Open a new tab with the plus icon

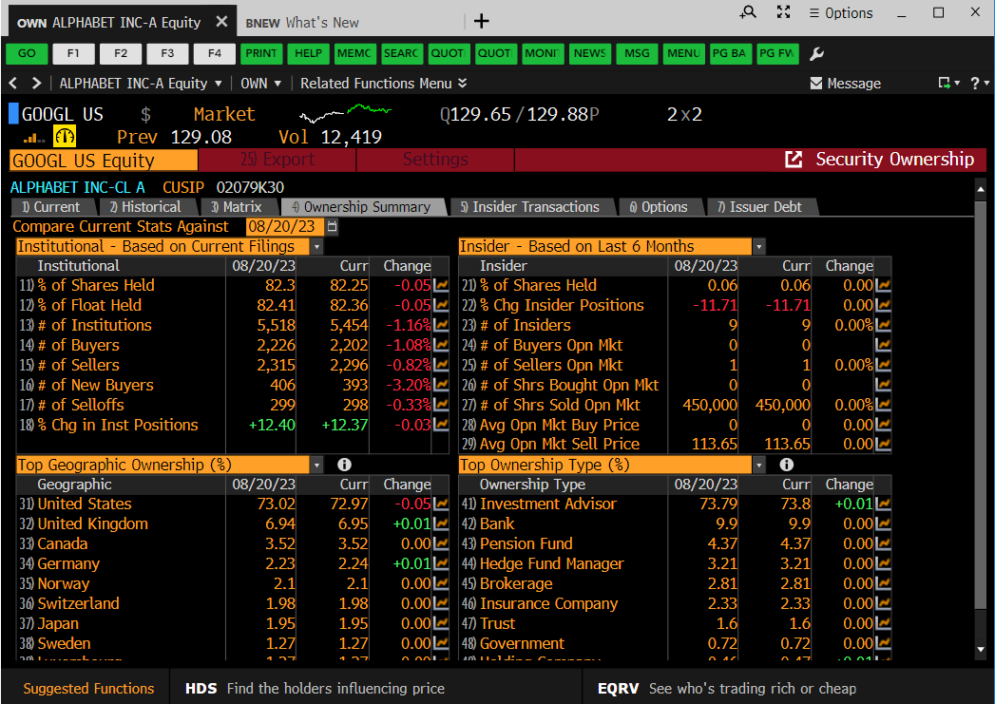482,21
